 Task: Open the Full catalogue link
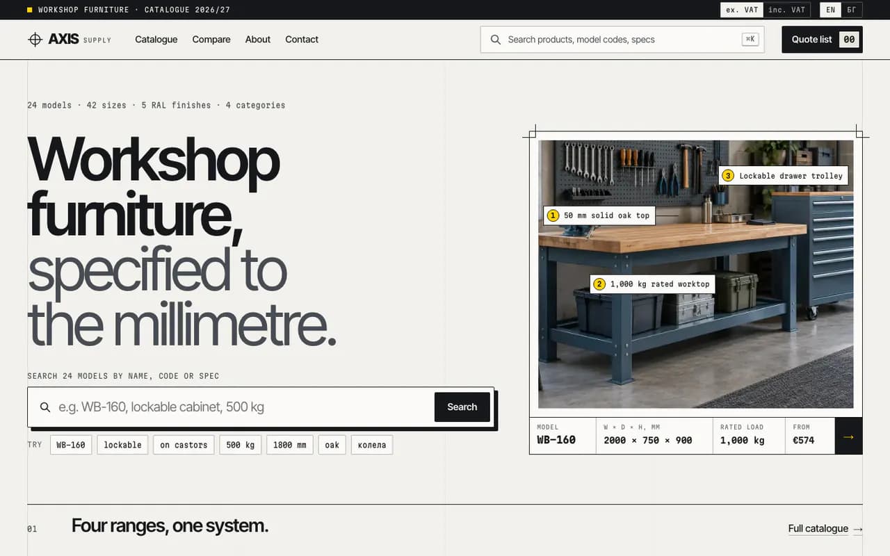(818, 529)
